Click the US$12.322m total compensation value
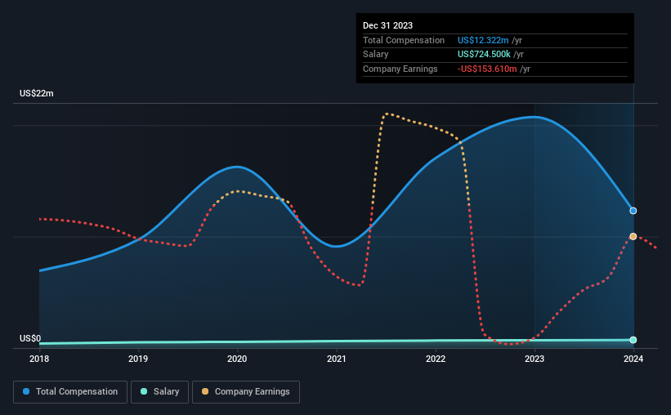Image resolution: width=671 pixels, height=415 pixels. (x=483, y=40)
